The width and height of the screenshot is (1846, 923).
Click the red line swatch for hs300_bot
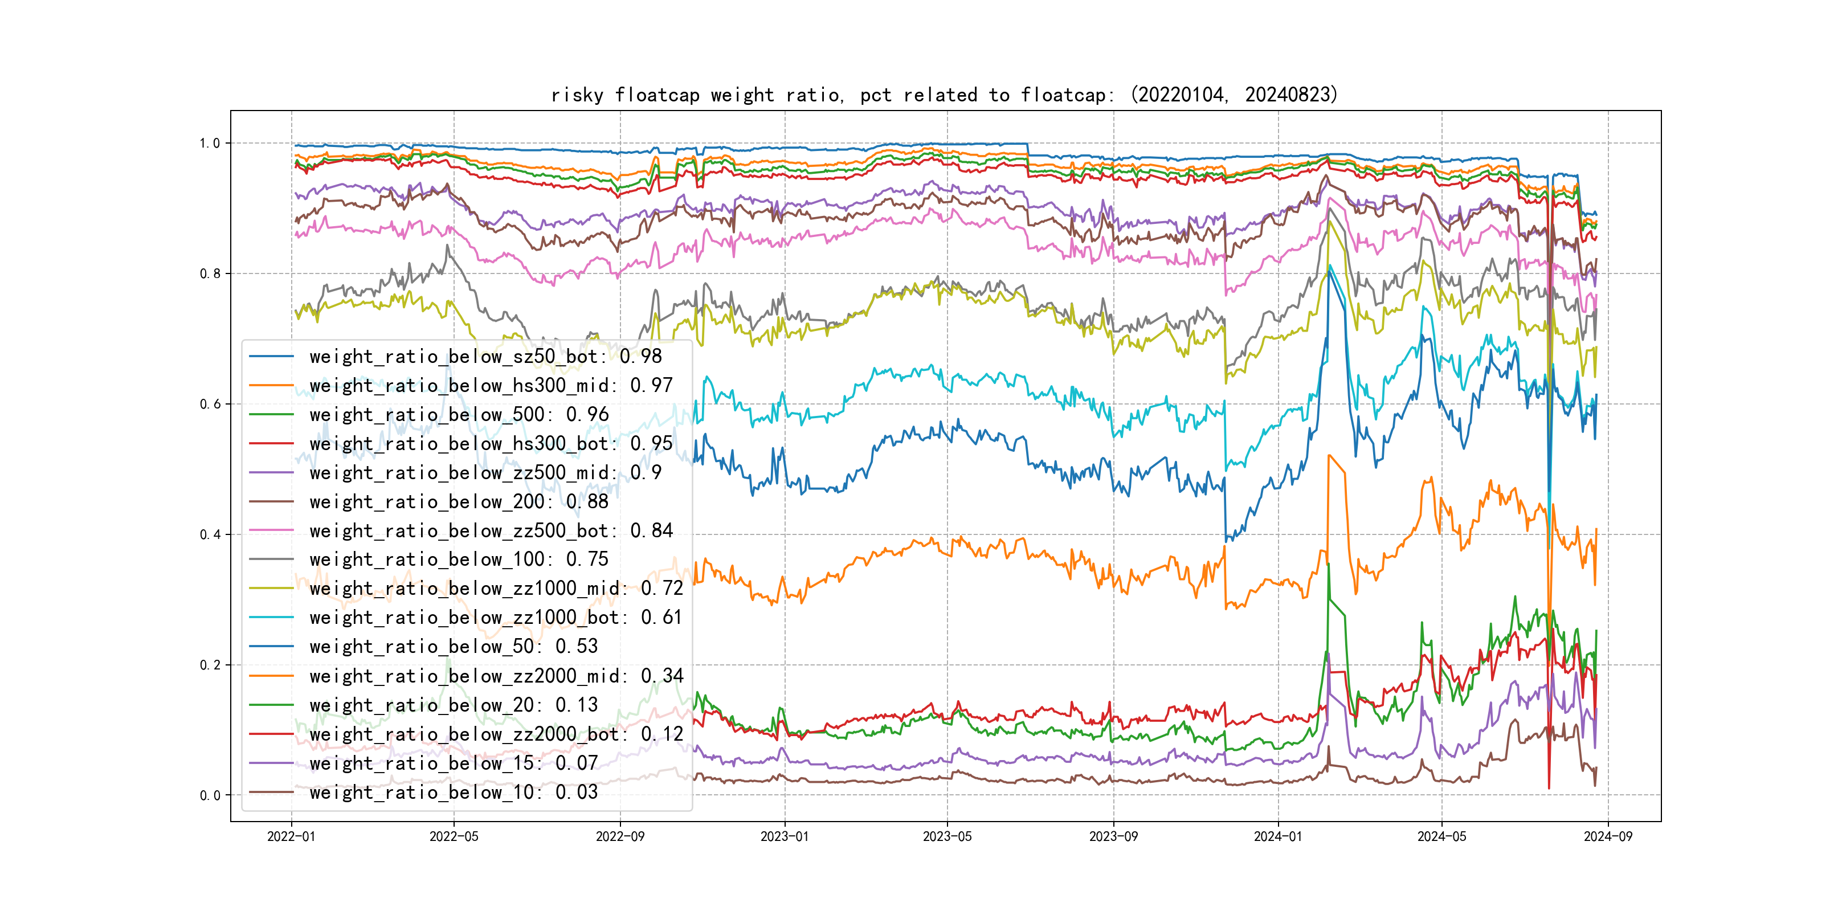(x=271, y=444)
